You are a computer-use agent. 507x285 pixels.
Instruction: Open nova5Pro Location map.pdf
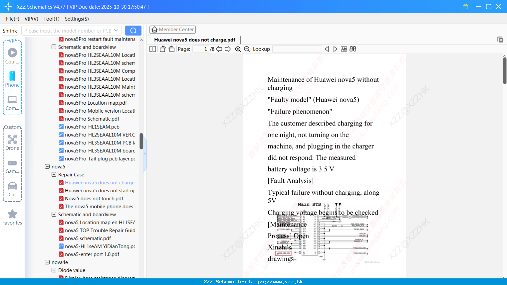point(93,103)
